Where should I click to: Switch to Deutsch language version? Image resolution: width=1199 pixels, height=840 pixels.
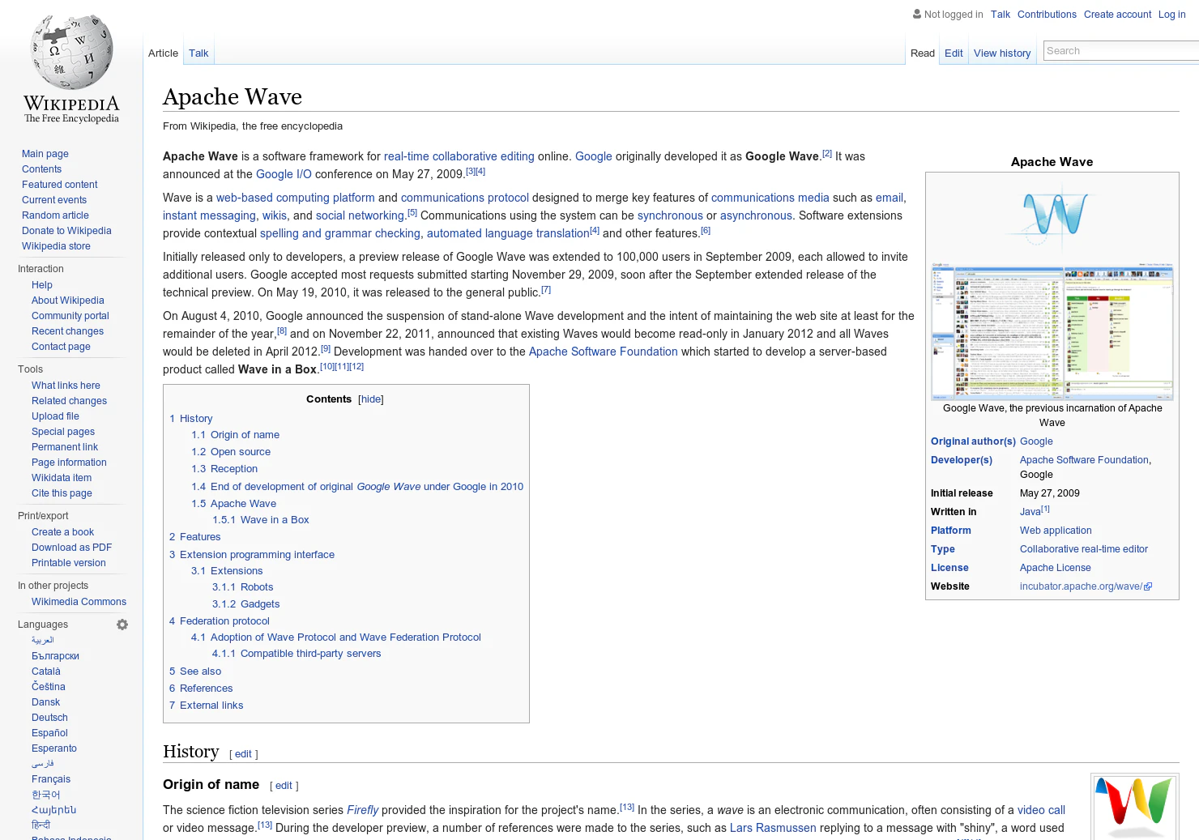click(x=49, y=718)
